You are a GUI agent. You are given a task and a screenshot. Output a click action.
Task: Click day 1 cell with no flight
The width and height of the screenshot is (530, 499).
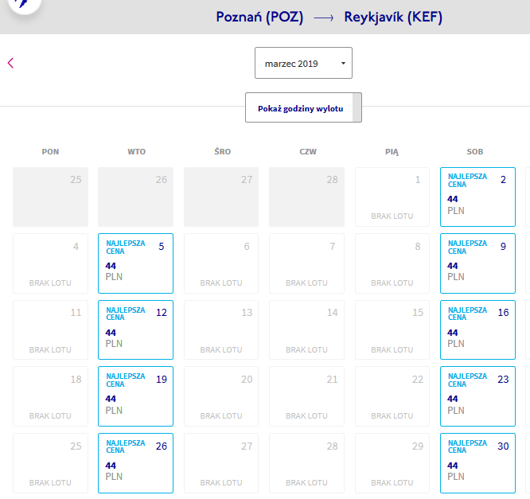tap(392, 197)
